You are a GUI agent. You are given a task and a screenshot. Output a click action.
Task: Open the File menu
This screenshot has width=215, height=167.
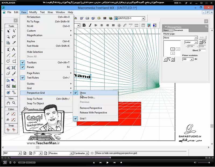click(9, 12)
